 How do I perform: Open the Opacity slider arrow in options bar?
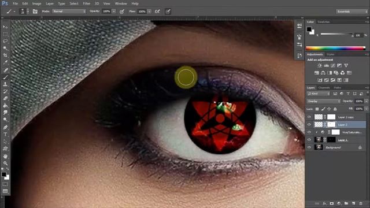114,12
